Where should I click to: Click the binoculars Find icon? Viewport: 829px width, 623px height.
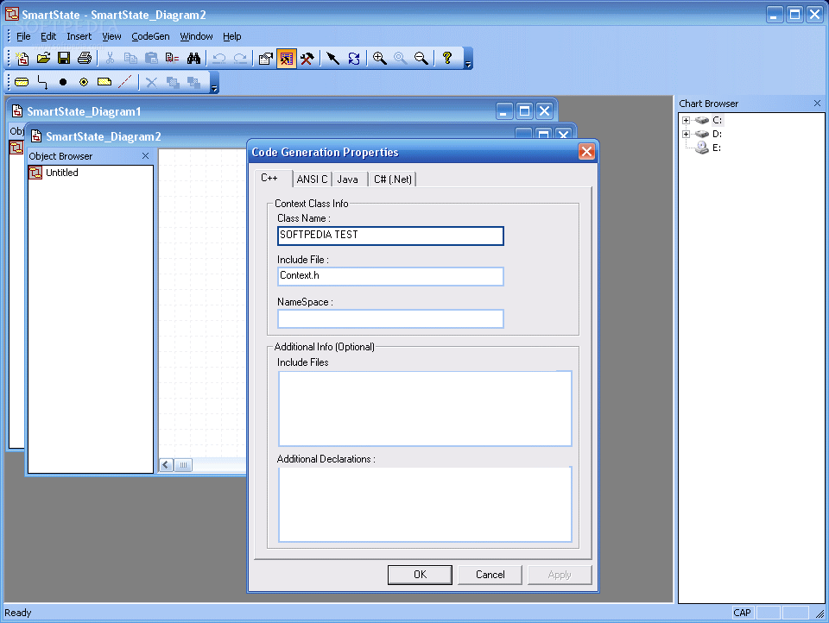pyautogui.click(x=193, y=58)
